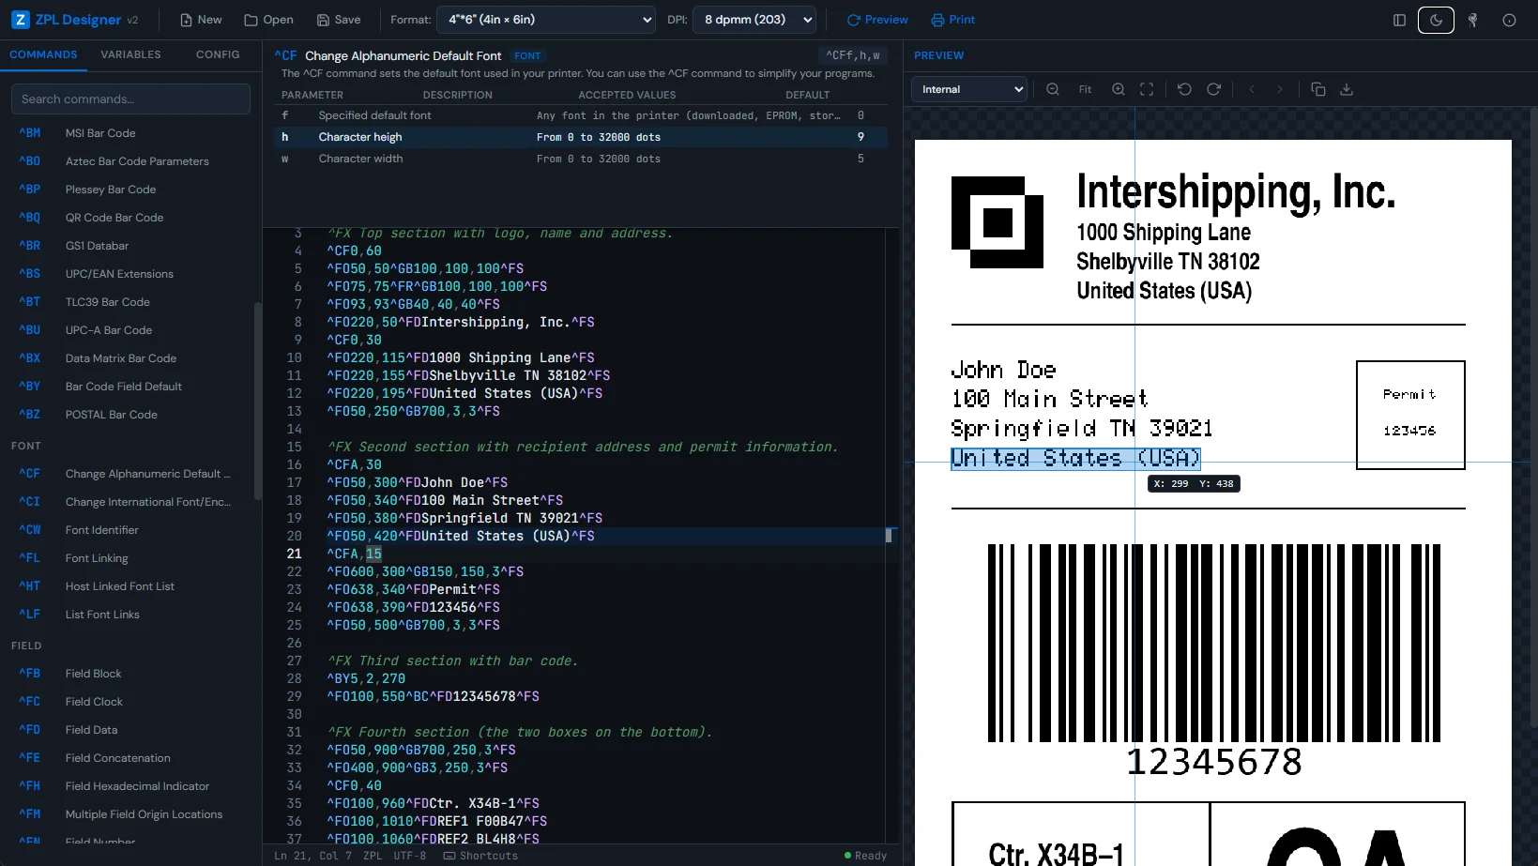This screenshot has height=866, width=1538.
Task: Copy the label preview
Action: coord(1317,89)
